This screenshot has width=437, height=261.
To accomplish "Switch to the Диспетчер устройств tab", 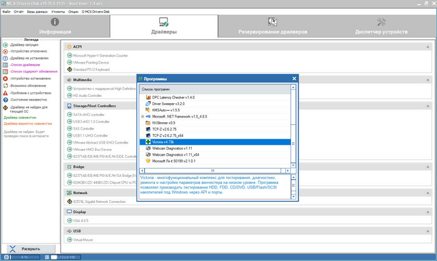I will [x=381, y=26].
